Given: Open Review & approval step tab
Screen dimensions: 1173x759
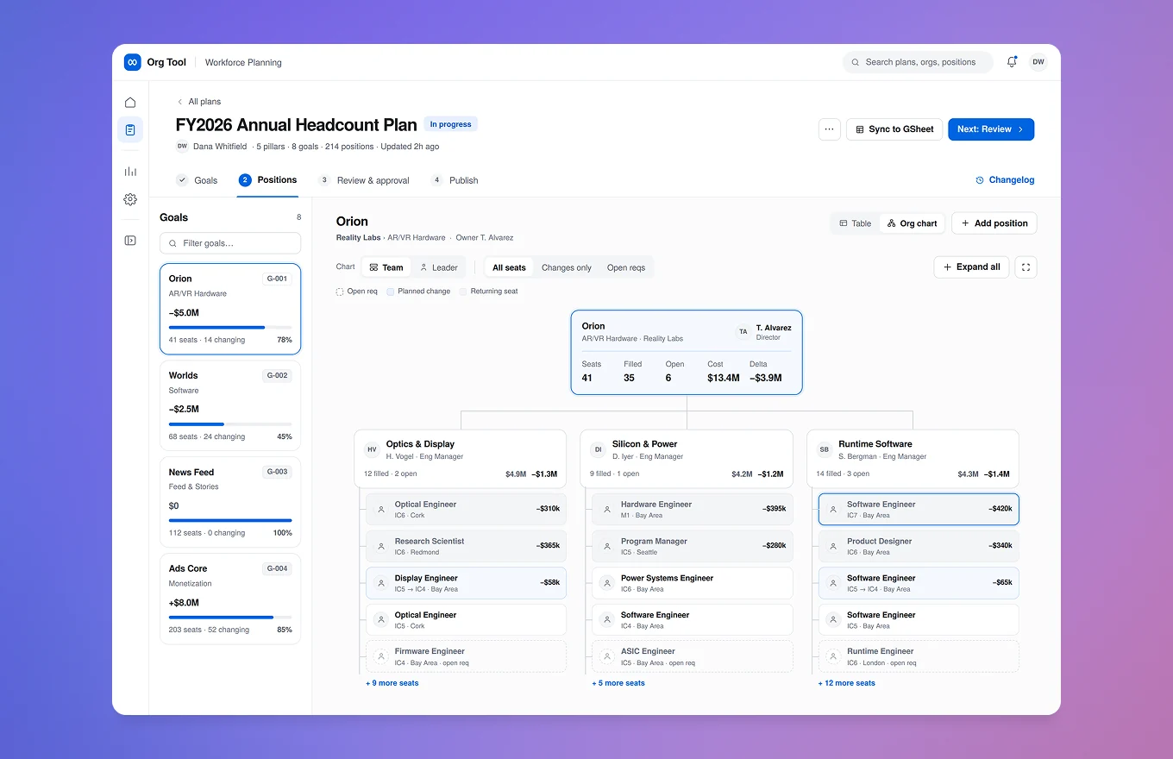Looking at the screenshot, I should coord(364,180).
